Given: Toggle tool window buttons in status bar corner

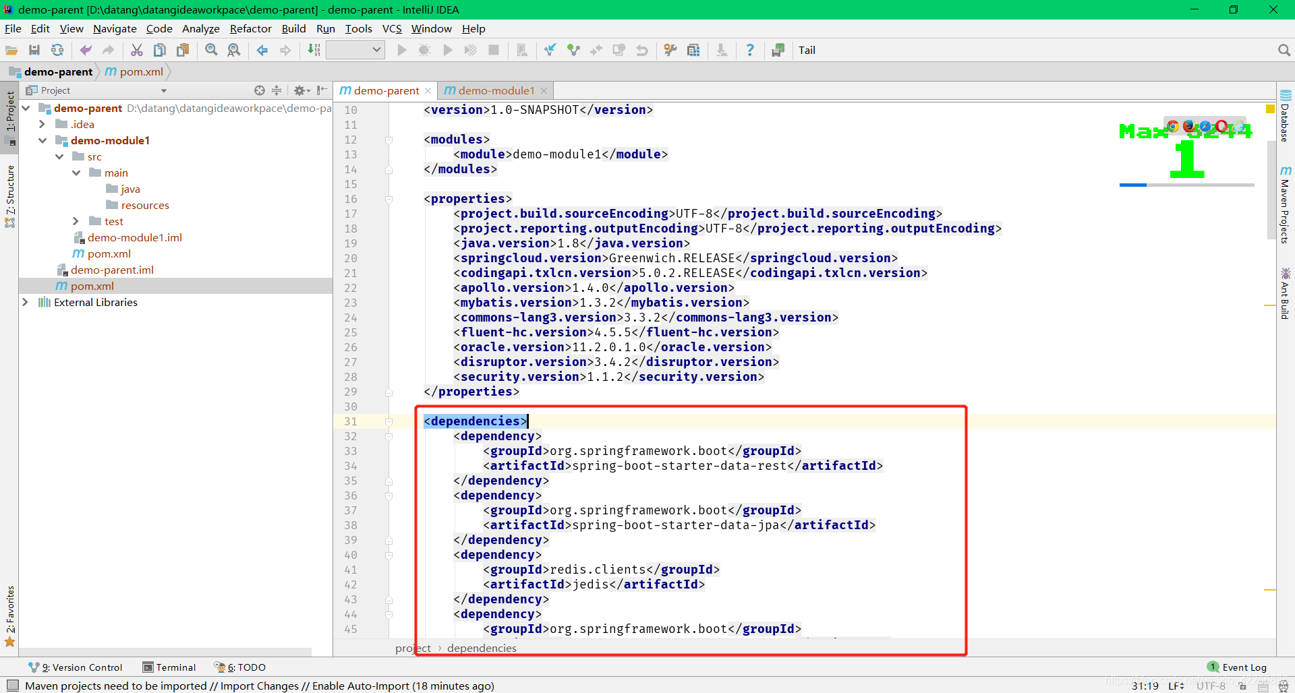Looking at the screenshot, I should (x=12, y=686).
